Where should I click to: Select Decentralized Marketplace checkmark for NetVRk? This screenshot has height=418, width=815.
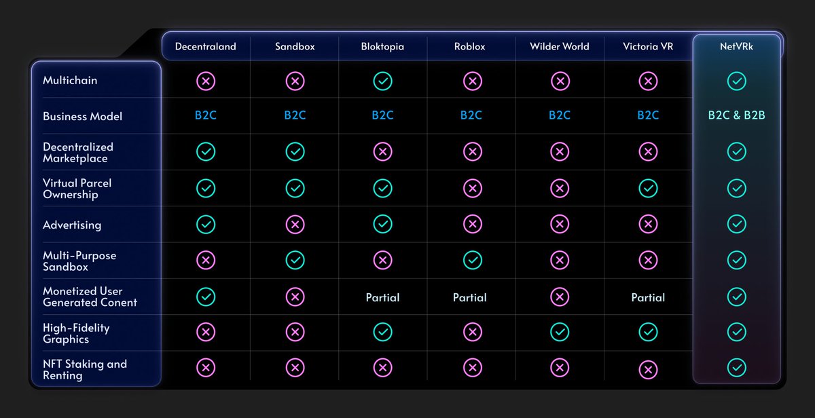(x=737, y=151)
